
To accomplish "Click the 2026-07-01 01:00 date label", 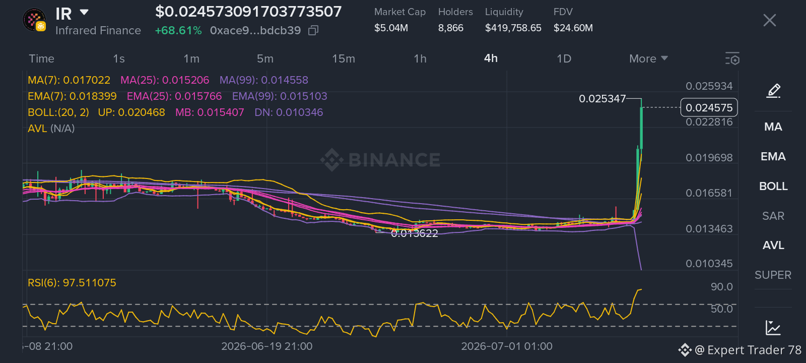I will tap(507, 346).
